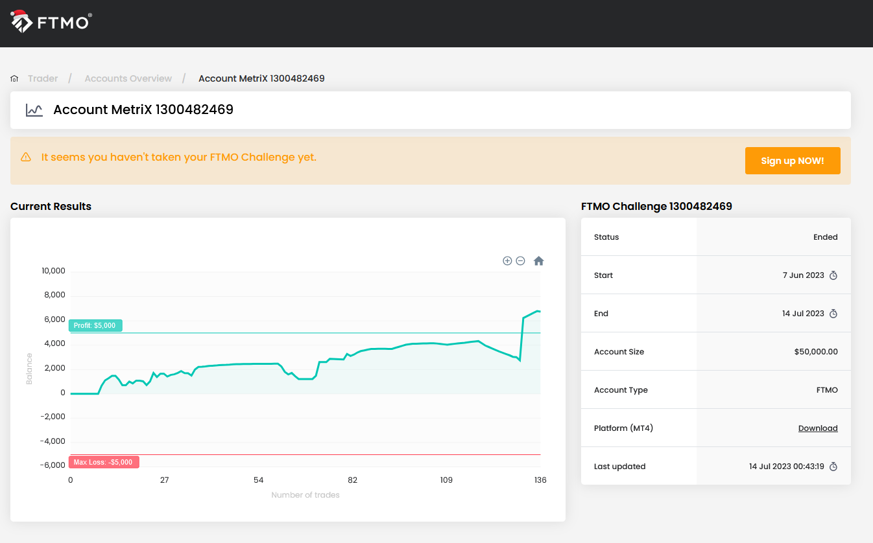This screenshot has height=543, width=873.
Task: Open the Trader breadcrumb link
Action: coord(43,78)
